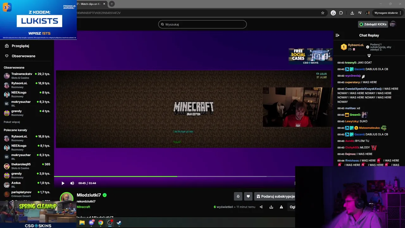Bookmark this page with the star icon
Image resolution: width=405 pixels, height=228 pixels.
coord(323,13)
